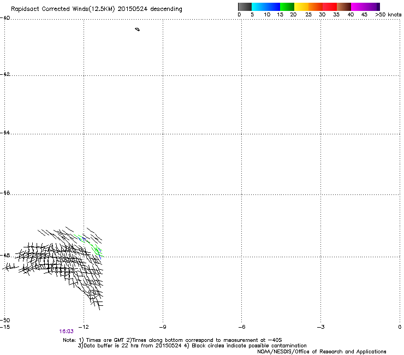
Task: Click the 'Data buffer is 22 hrs' note line
Action: click(x=192, y=346)
